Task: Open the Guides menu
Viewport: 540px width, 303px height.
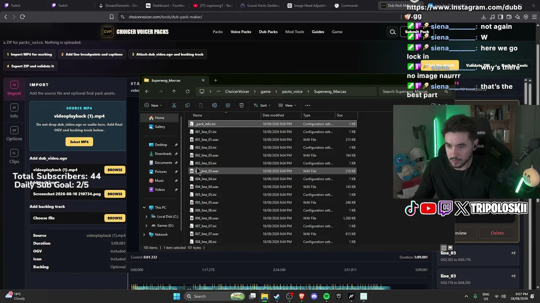Action: click(x=318, y=32)
